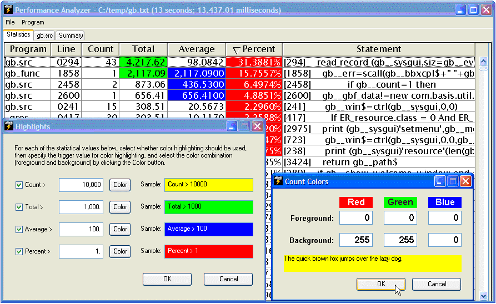Viewport: 496px width, 304px height.
Task: Edit the Average trigger value field
Action: 81,229
